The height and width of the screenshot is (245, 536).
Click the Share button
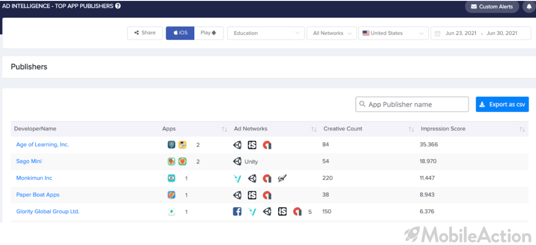click(145, 33)
